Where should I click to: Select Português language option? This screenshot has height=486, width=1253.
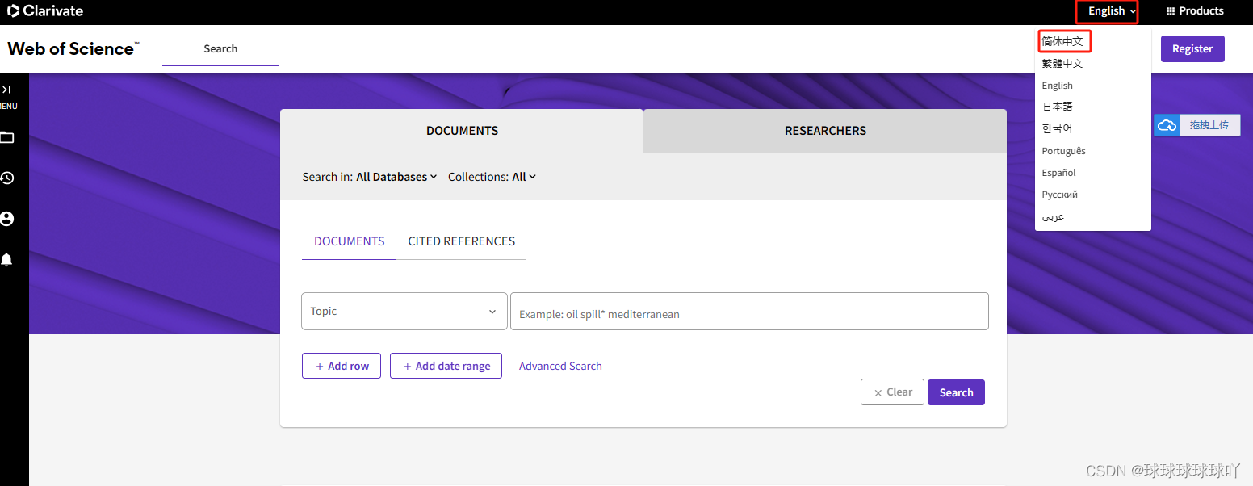1064,151
